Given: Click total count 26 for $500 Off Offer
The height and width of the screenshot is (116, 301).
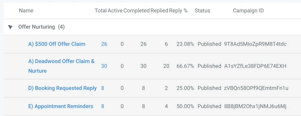Looking at the screenshot, I should pos(104,44).
